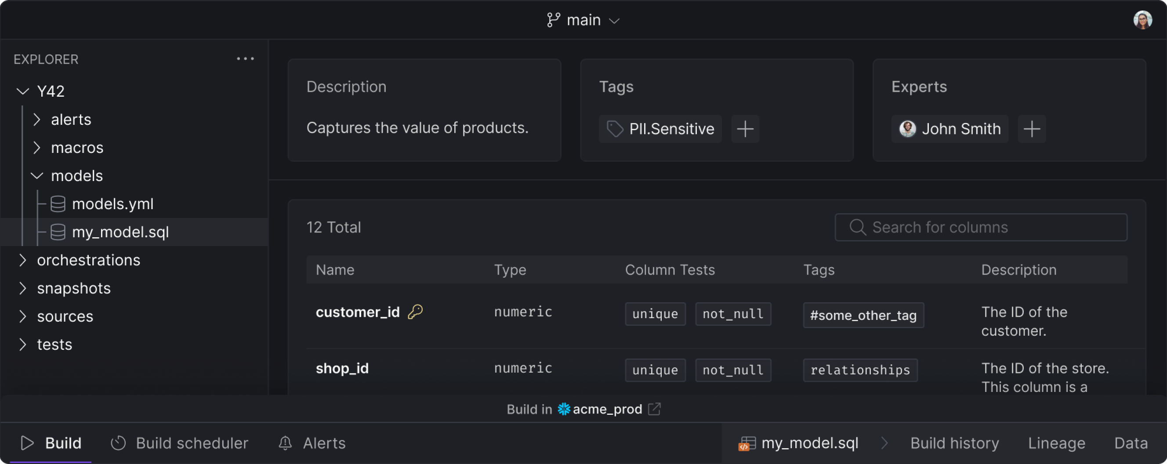Click the magnifier icon in column search

coord(858,227)
